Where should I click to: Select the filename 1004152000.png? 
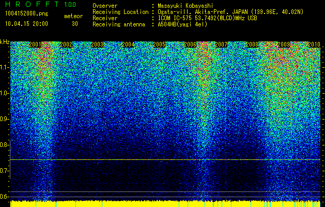pos(27,14)
